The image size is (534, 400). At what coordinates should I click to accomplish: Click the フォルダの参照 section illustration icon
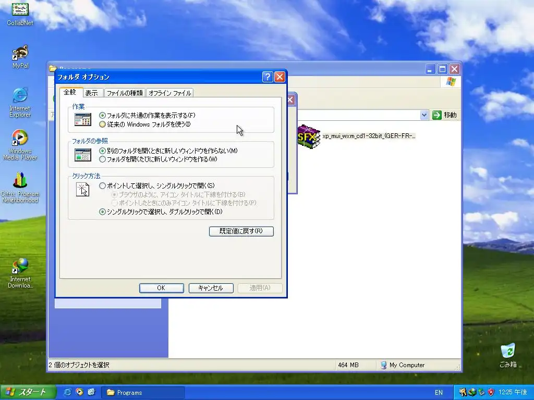(83, 155)
